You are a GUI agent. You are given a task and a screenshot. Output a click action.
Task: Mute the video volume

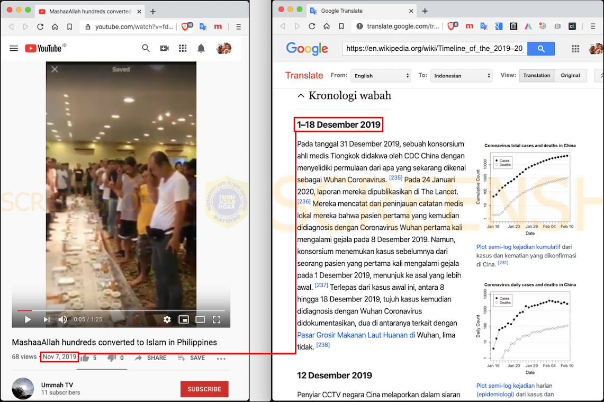[63, 319]
